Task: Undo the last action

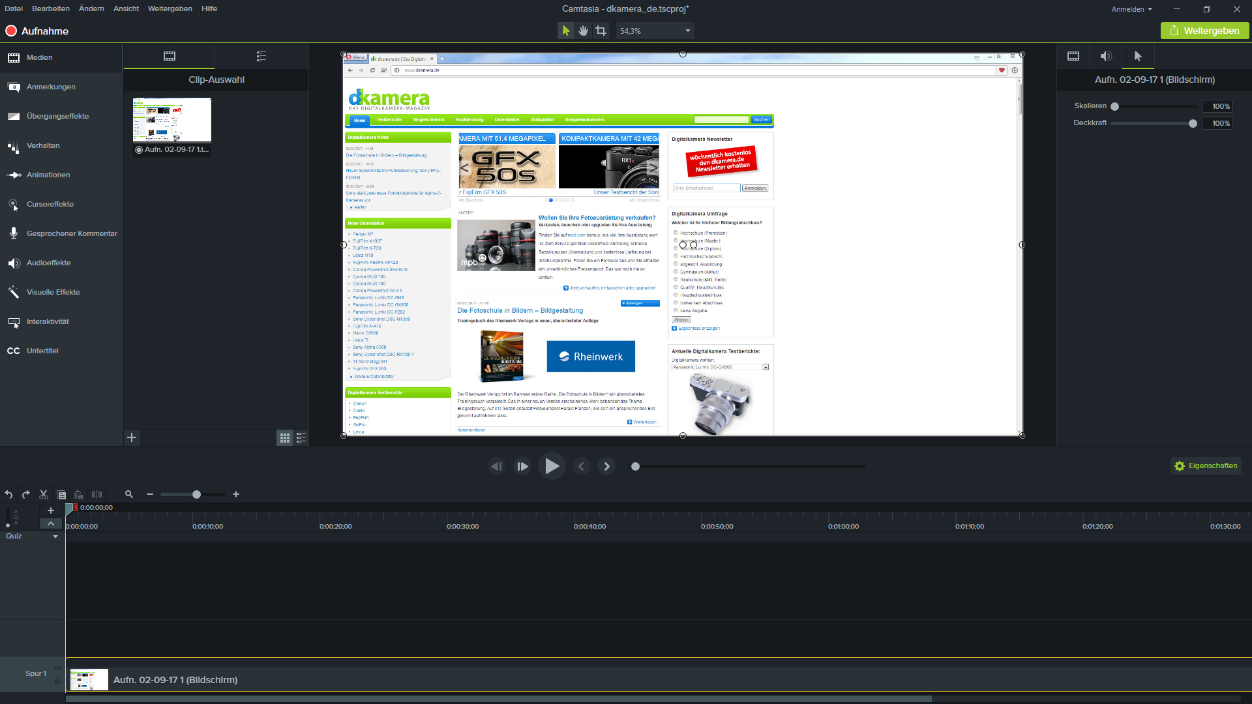Action: [x=8, y=495]
